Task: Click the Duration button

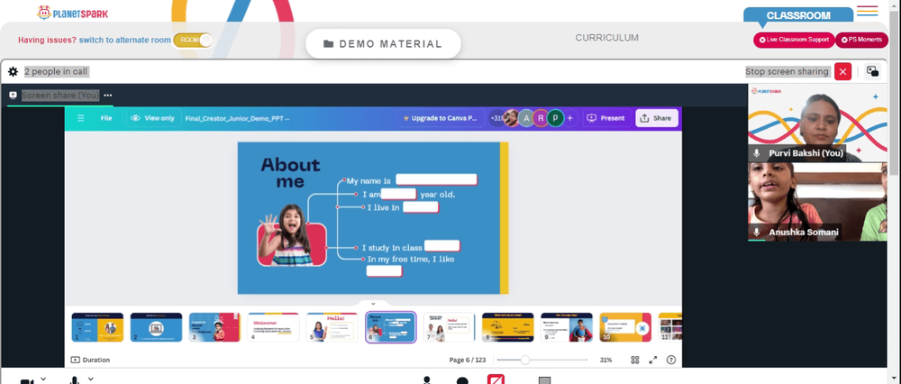Action: click(90, 360)
